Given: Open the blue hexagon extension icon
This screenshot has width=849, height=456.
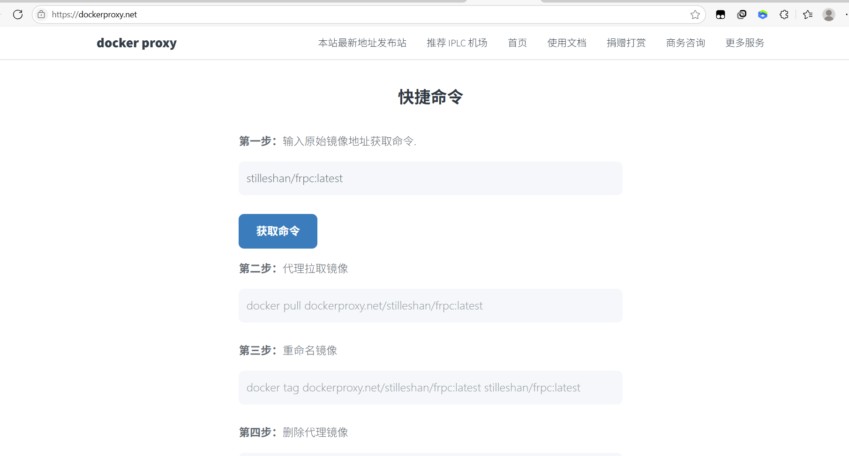Looking at the screenshot, I should 763,15.
